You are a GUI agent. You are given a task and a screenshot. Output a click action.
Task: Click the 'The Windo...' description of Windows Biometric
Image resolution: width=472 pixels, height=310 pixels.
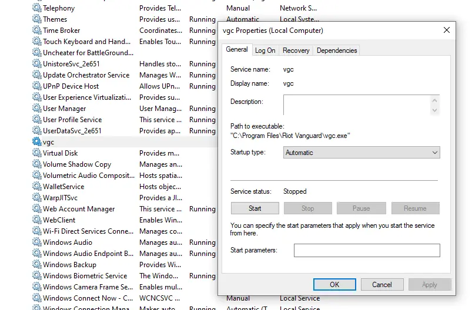[x=159, y=276]
